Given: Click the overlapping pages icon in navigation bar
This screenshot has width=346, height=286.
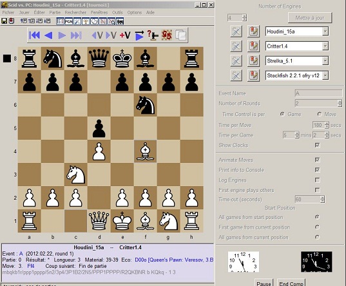Looking at the screenshot, I should [180, 35].
